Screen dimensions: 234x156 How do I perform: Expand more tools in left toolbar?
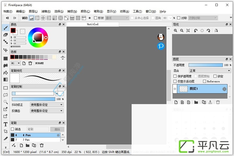tap(6, 147)
